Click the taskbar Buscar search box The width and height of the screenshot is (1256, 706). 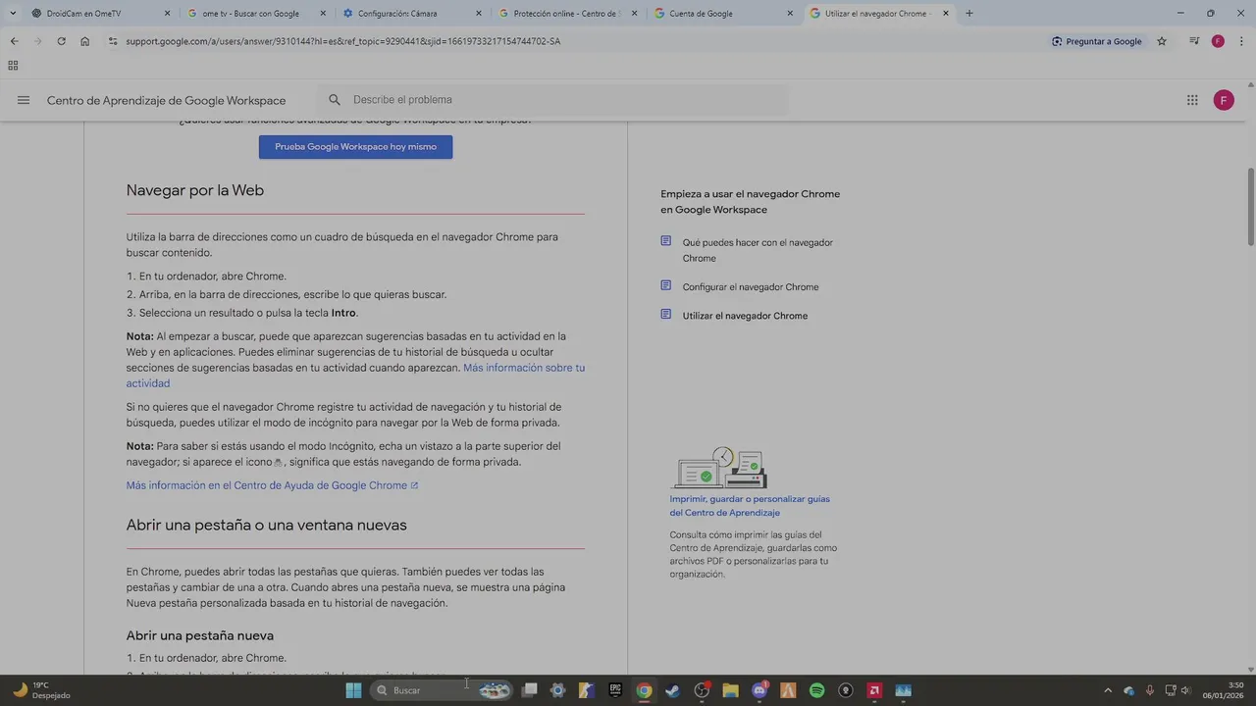pyautogui.click(x=442, y=690)
